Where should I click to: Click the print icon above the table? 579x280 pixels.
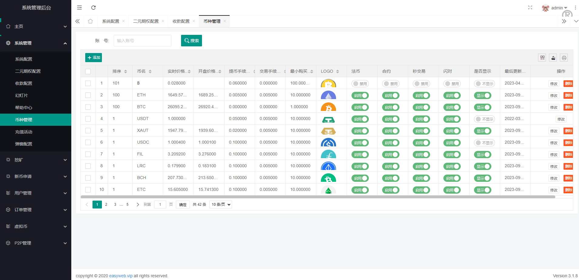[564, 58]
